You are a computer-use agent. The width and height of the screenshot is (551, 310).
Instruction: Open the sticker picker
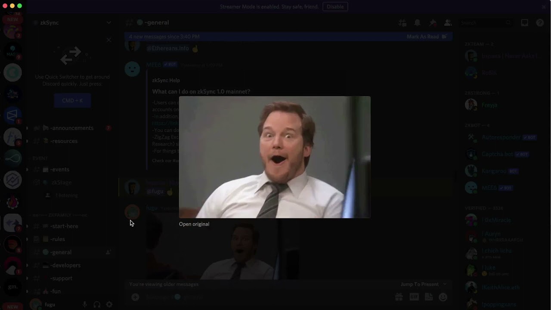[x=429, y=297]
